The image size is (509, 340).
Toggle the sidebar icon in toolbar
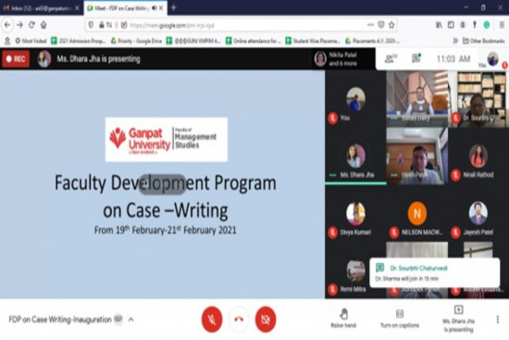pyautogui.click(x=451, y=25)
